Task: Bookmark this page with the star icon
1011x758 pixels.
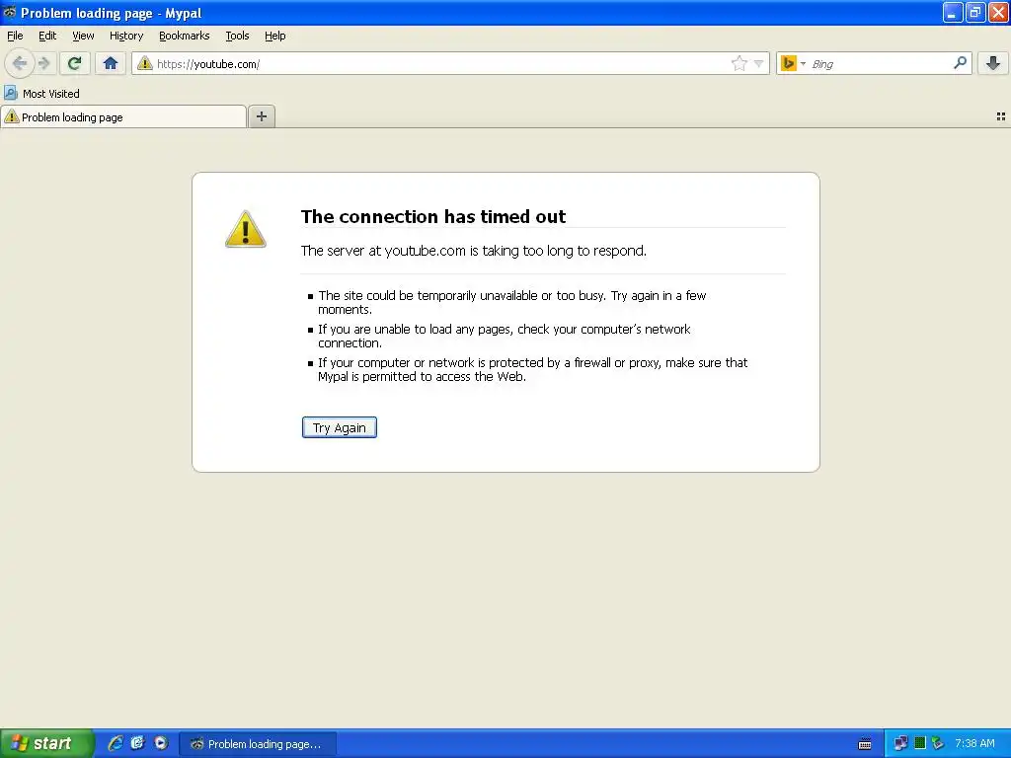Action: pyautogui.click(x=739, y=63)
